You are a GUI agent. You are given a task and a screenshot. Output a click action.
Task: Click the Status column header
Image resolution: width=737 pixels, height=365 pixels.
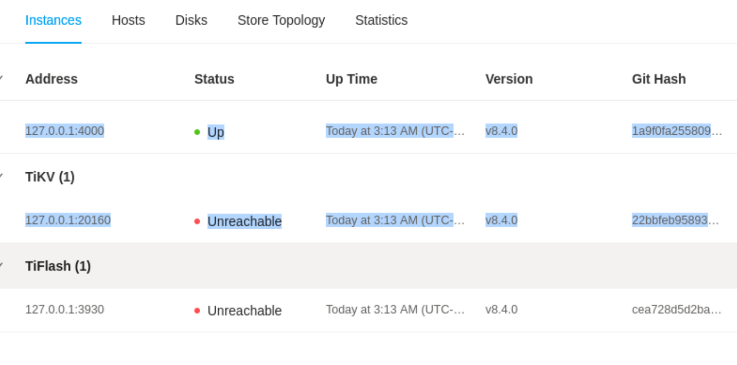[x=214, y=79]
